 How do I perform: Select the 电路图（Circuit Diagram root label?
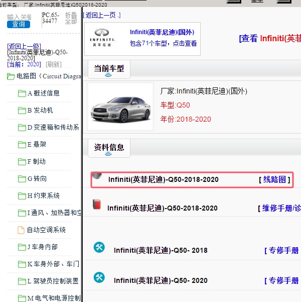click(x=49, y=76)
